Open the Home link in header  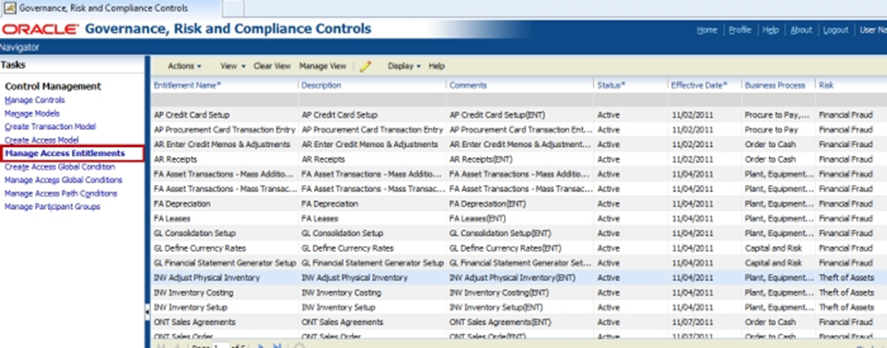707,30
